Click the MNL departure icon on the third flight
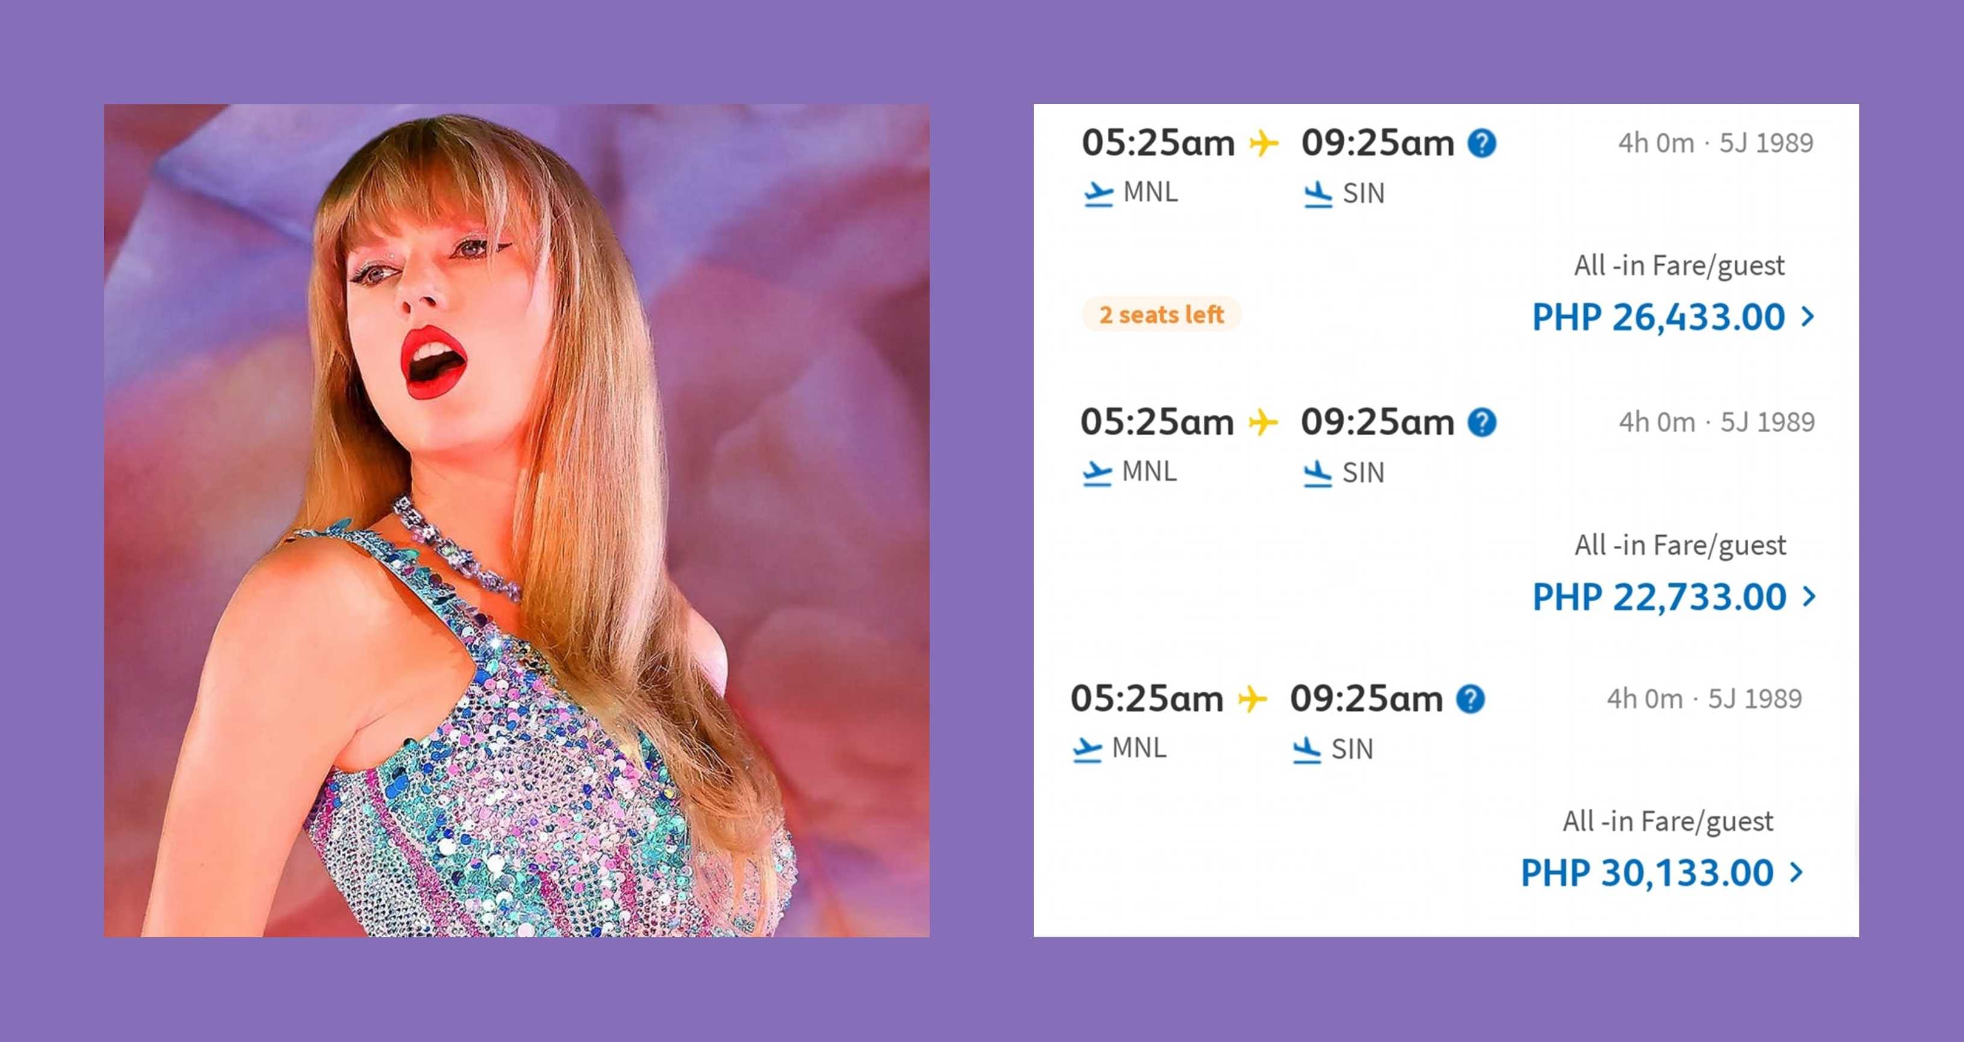Screen dimensions: 1964x1042 (1087, 750)
